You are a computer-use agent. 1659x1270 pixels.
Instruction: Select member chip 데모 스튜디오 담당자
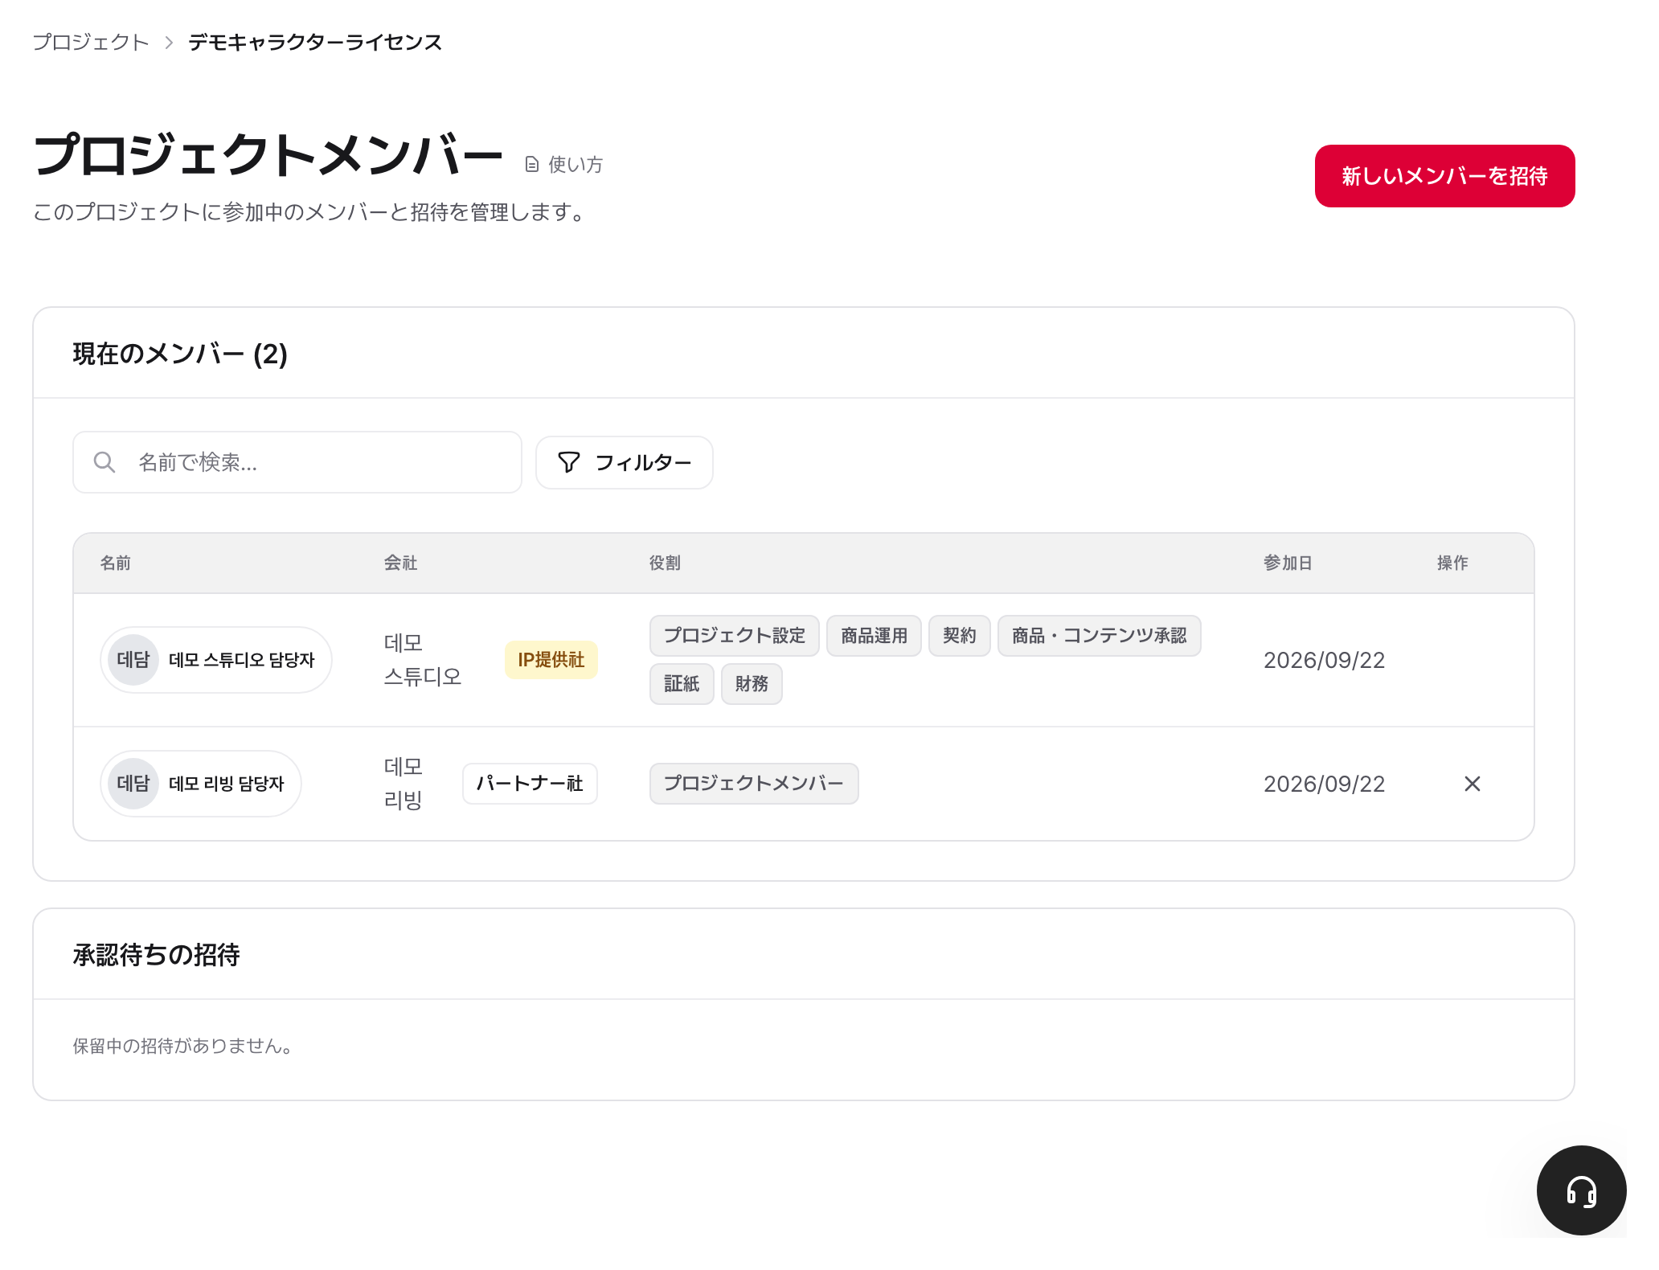tap(216, 660)
